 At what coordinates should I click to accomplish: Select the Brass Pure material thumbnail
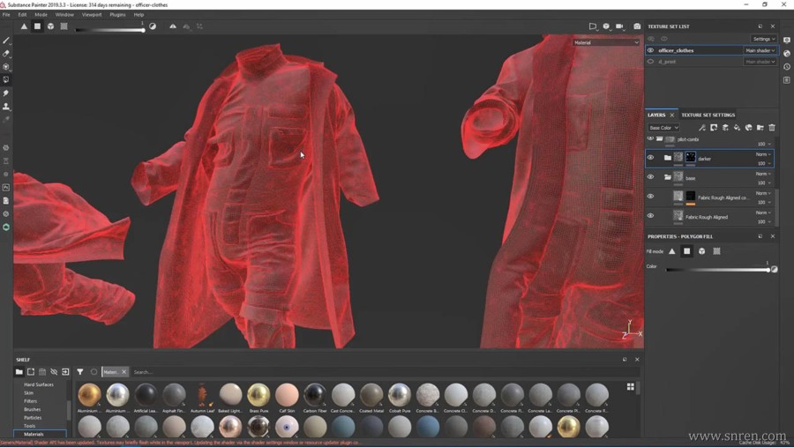pyautogui.click(x=258, y=395)
